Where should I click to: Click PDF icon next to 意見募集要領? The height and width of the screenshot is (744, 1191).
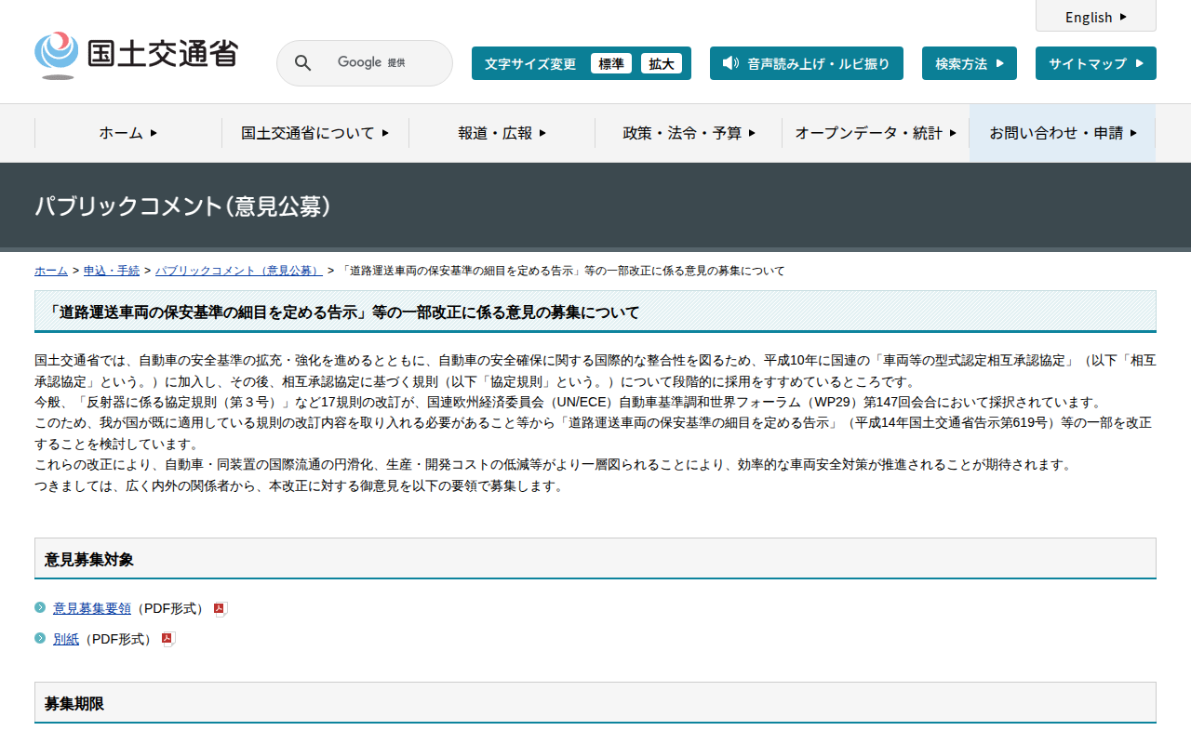pos(221,609)
